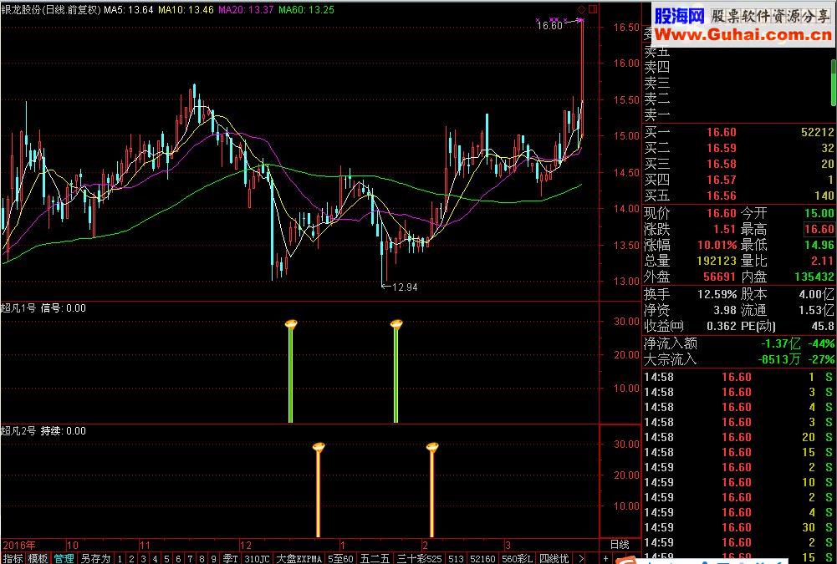The height and width of the screenshot is (564, 837).
Task: Click the 12.94 low price label
Action: (405, 287)
